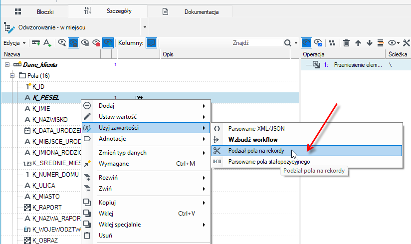This screenshot has height=244, width=411.
Task: Click the eye with red trash icon
Action: pos(96,43)
